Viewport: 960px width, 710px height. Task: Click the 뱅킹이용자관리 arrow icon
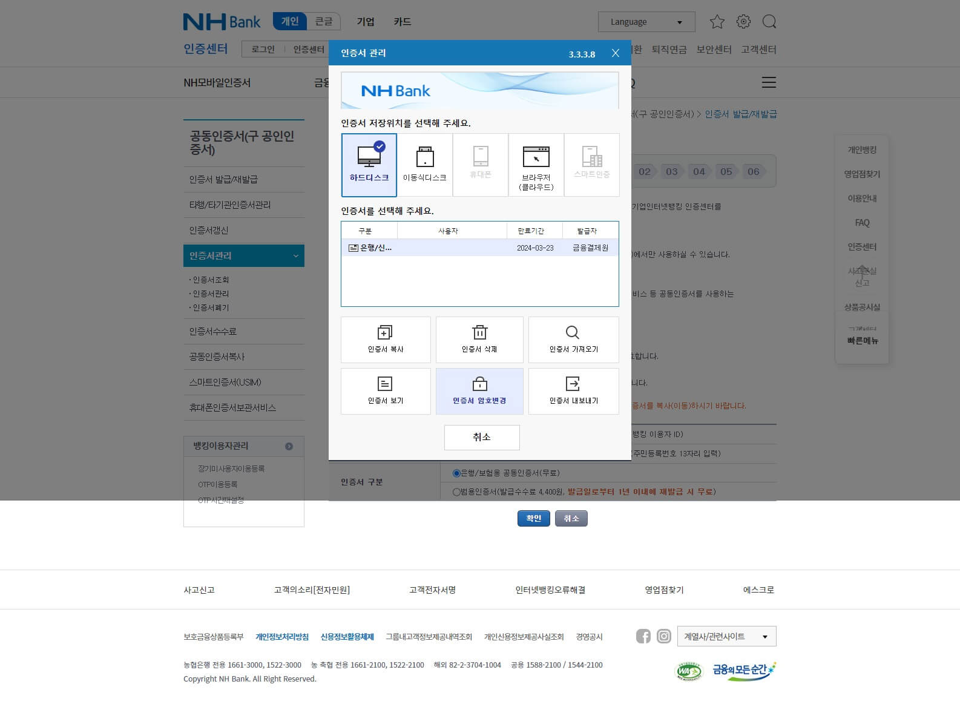click(289, 446)
